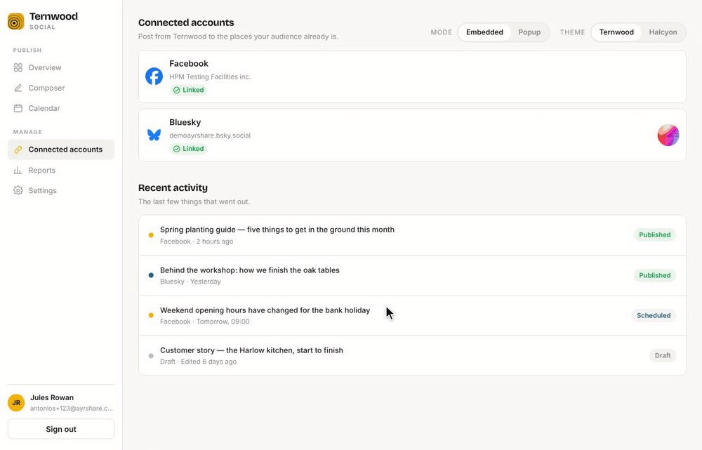
Task: Click the Scheduled status badge
Action: click(653, 315)
